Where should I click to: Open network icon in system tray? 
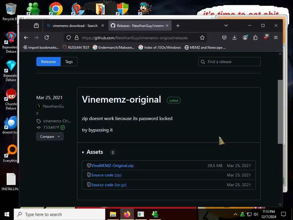pos(249,214)
